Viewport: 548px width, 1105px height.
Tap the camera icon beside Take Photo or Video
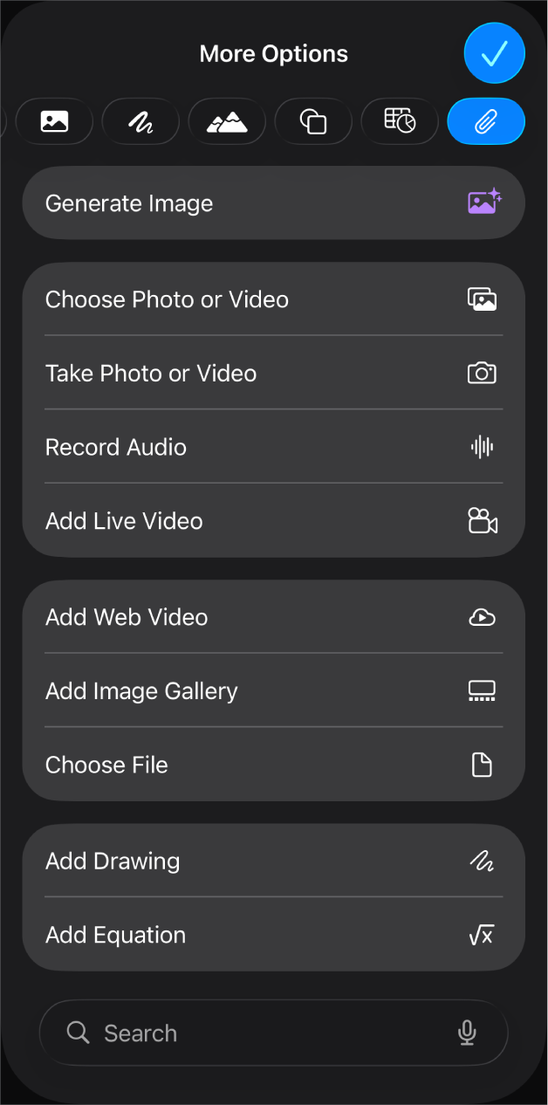[482, 373]
